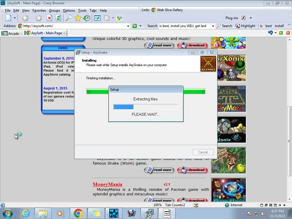Click the 100% zoom level in the status bar
Screen dimensions: 292x219
(x=157, y=205)
